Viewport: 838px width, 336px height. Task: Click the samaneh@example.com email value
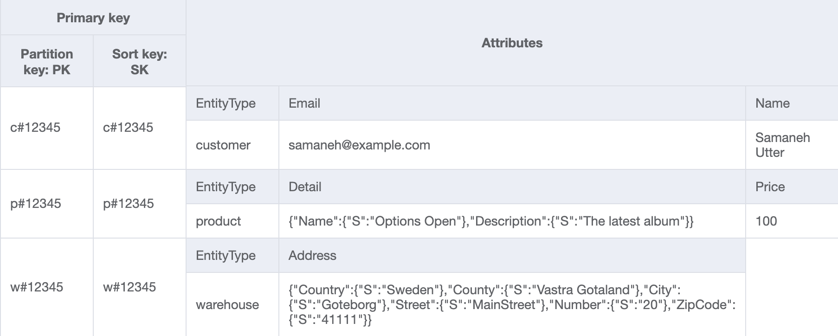359,145
